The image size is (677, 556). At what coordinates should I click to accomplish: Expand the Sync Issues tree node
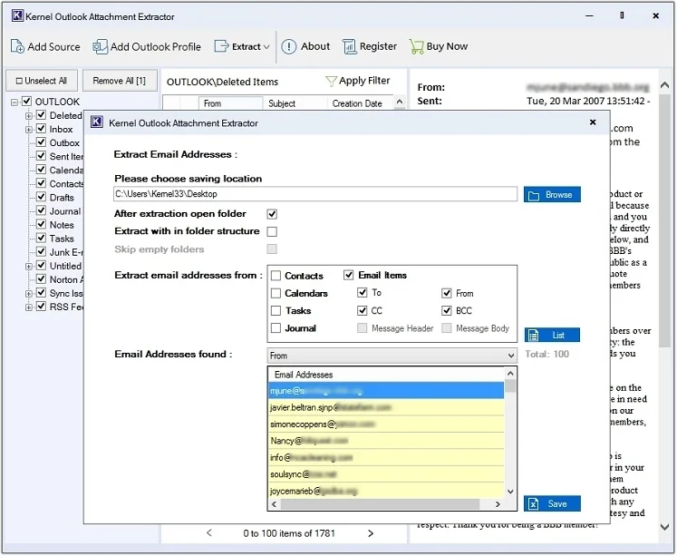[x=28, y=293]
